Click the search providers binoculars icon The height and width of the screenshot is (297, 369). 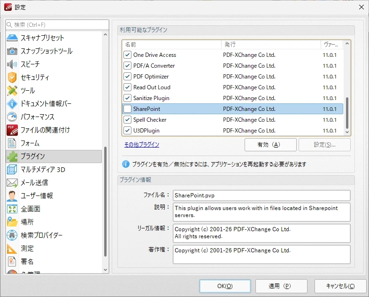pyautogui.click(x=12, y=235)
